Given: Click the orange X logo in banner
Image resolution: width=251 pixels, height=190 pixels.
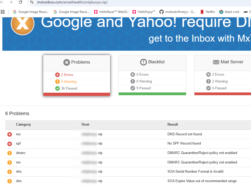Looking at the screenshot, I should (x=23, y=24).
